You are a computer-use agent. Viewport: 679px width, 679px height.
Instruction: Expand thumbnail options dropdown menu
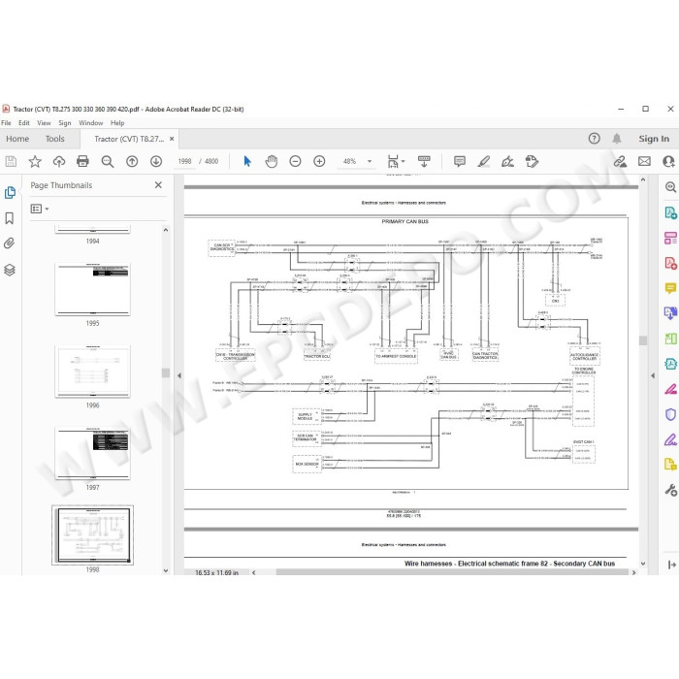click(40, 209)
